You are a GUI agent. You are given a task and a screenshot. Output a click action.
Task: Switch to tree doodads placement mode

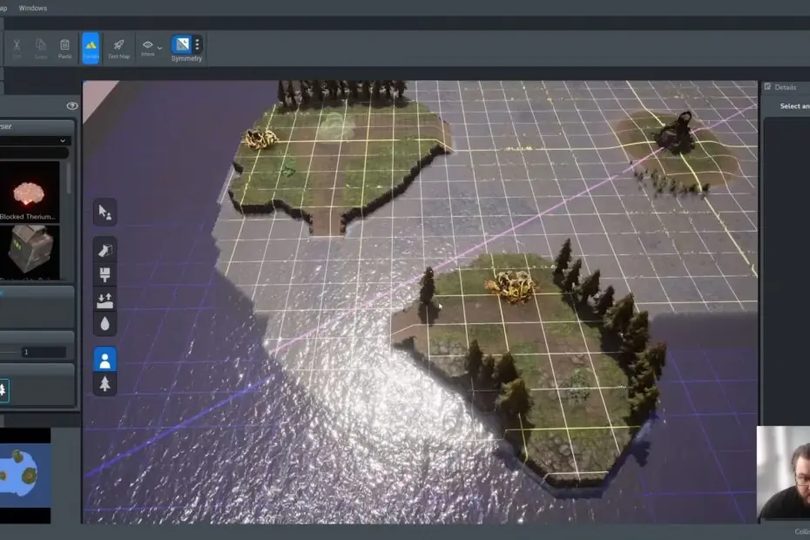click(105, 383)
